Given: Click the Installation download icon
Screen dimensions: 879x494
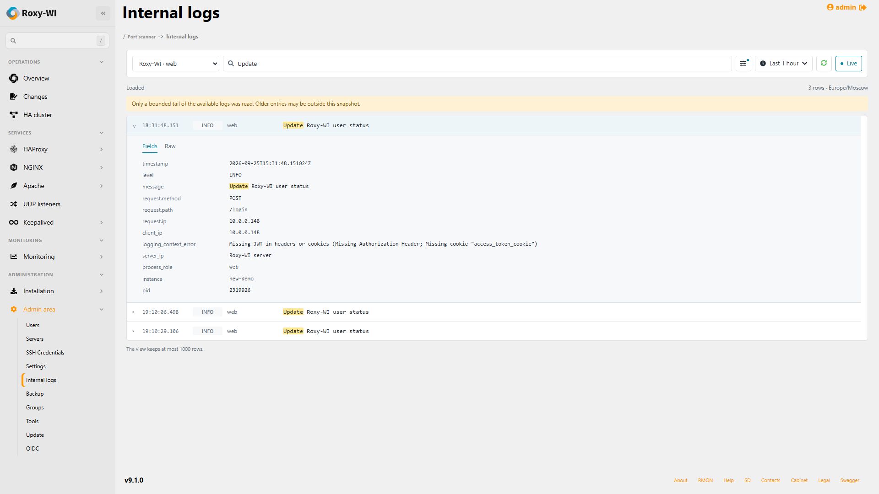Looking at the screenshot, I should coord(14,291).
